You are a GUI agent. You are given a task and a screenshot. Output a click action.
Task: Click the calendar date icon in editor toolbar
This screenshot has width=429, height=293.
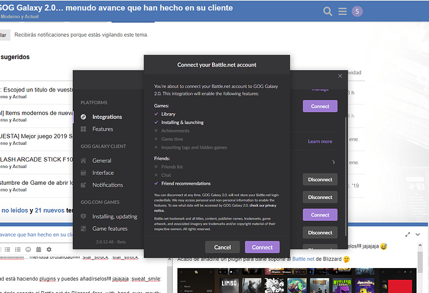39,249
